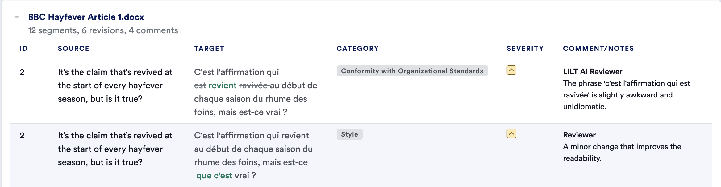
Task: Select the Reviewer comment author in second row
Action: pos(579,135)
